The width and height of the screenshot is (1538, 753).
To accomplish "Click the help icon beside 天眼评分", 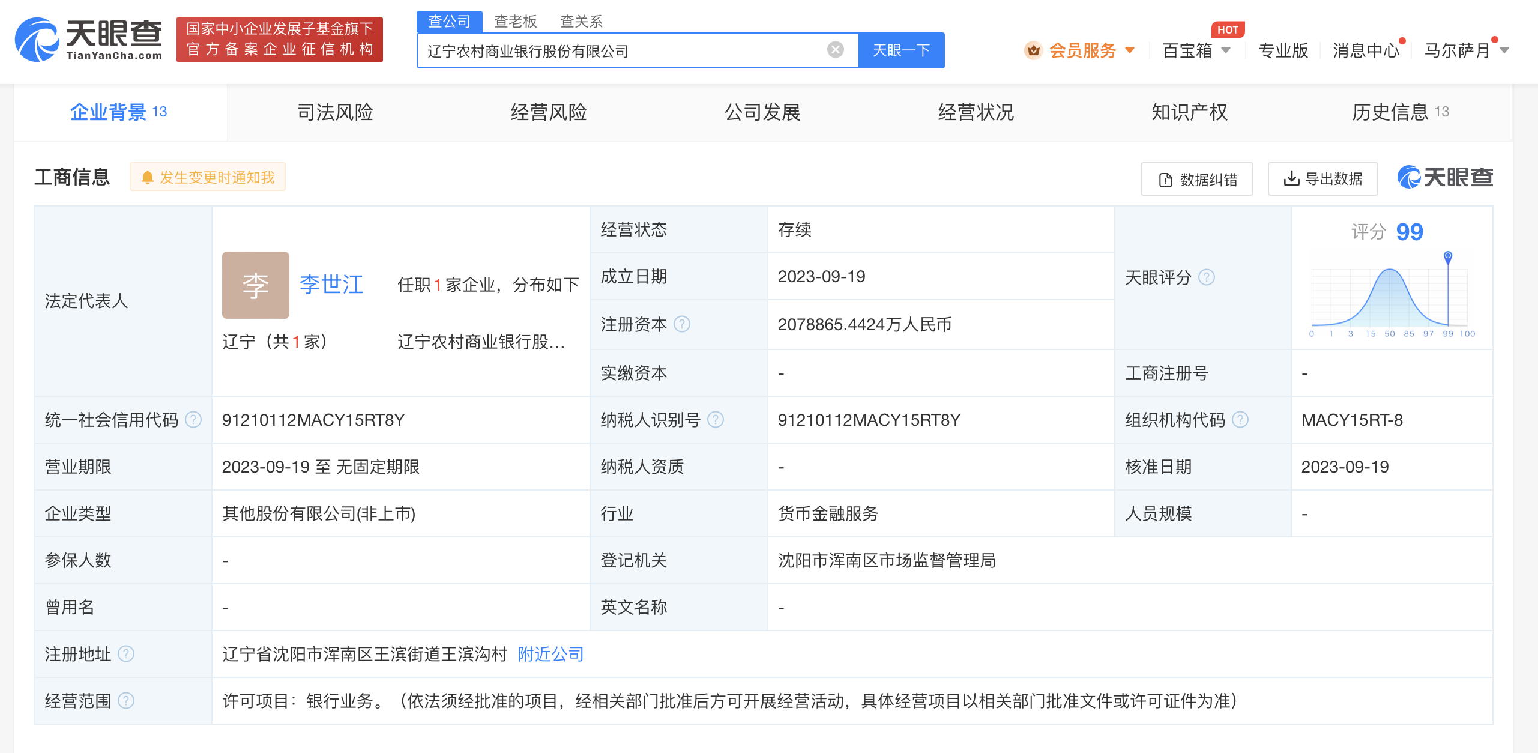I will 1207,277.
